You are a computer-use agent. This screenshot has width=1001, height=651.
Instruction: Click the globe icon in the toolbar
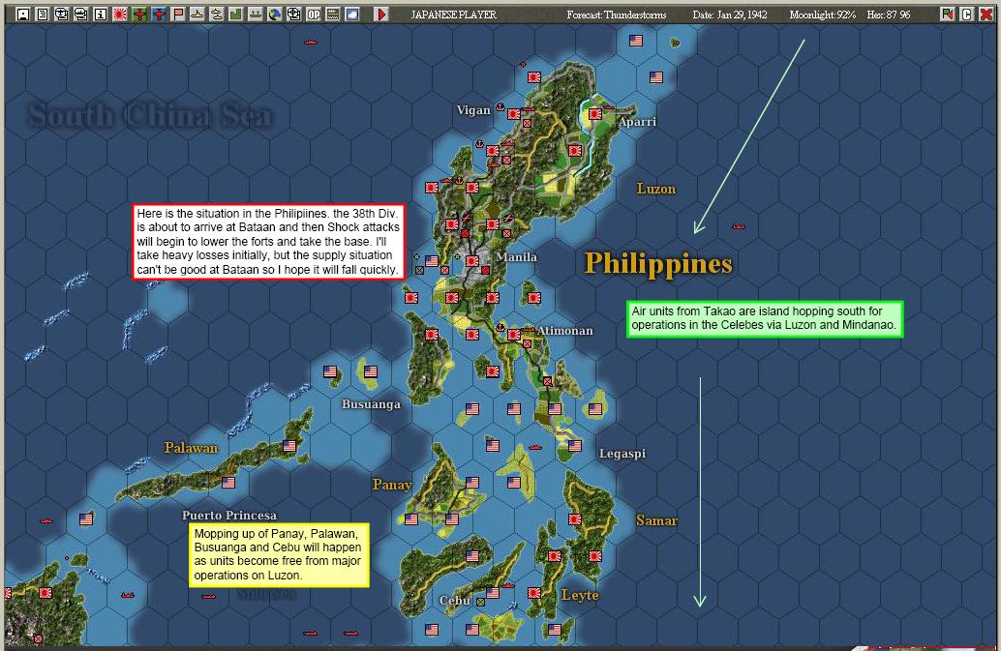pos(275,15)
